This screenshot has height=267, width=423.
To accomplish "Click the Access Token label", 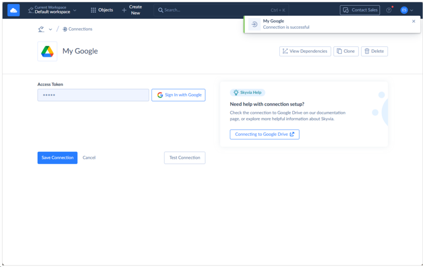I will click(x=50, y=84).
